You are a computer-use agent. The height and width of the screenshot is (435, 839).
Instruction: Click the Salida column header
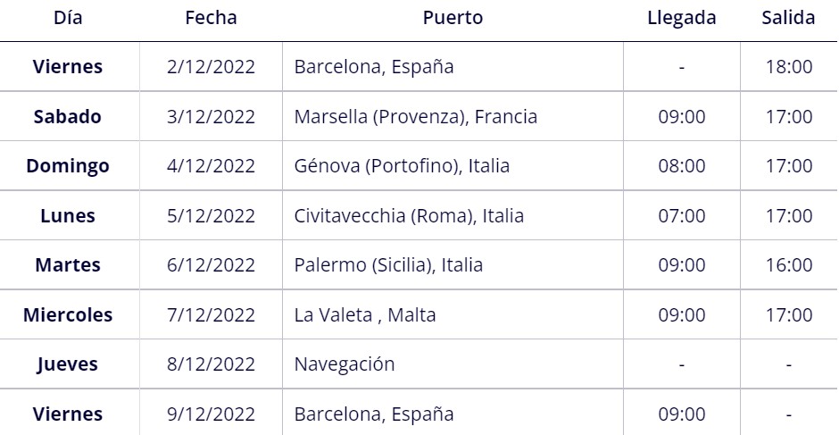tap(788, 18)
